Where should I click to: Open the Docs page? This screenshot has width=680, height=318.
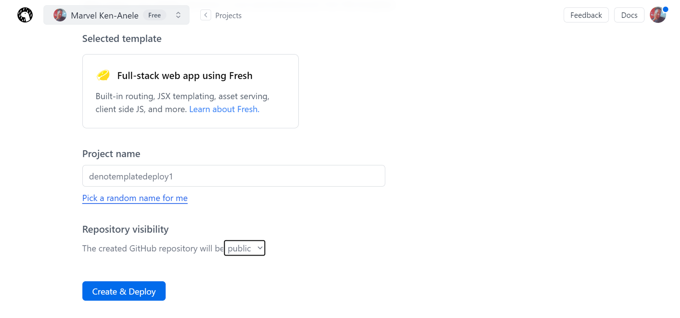coord(629,15)
